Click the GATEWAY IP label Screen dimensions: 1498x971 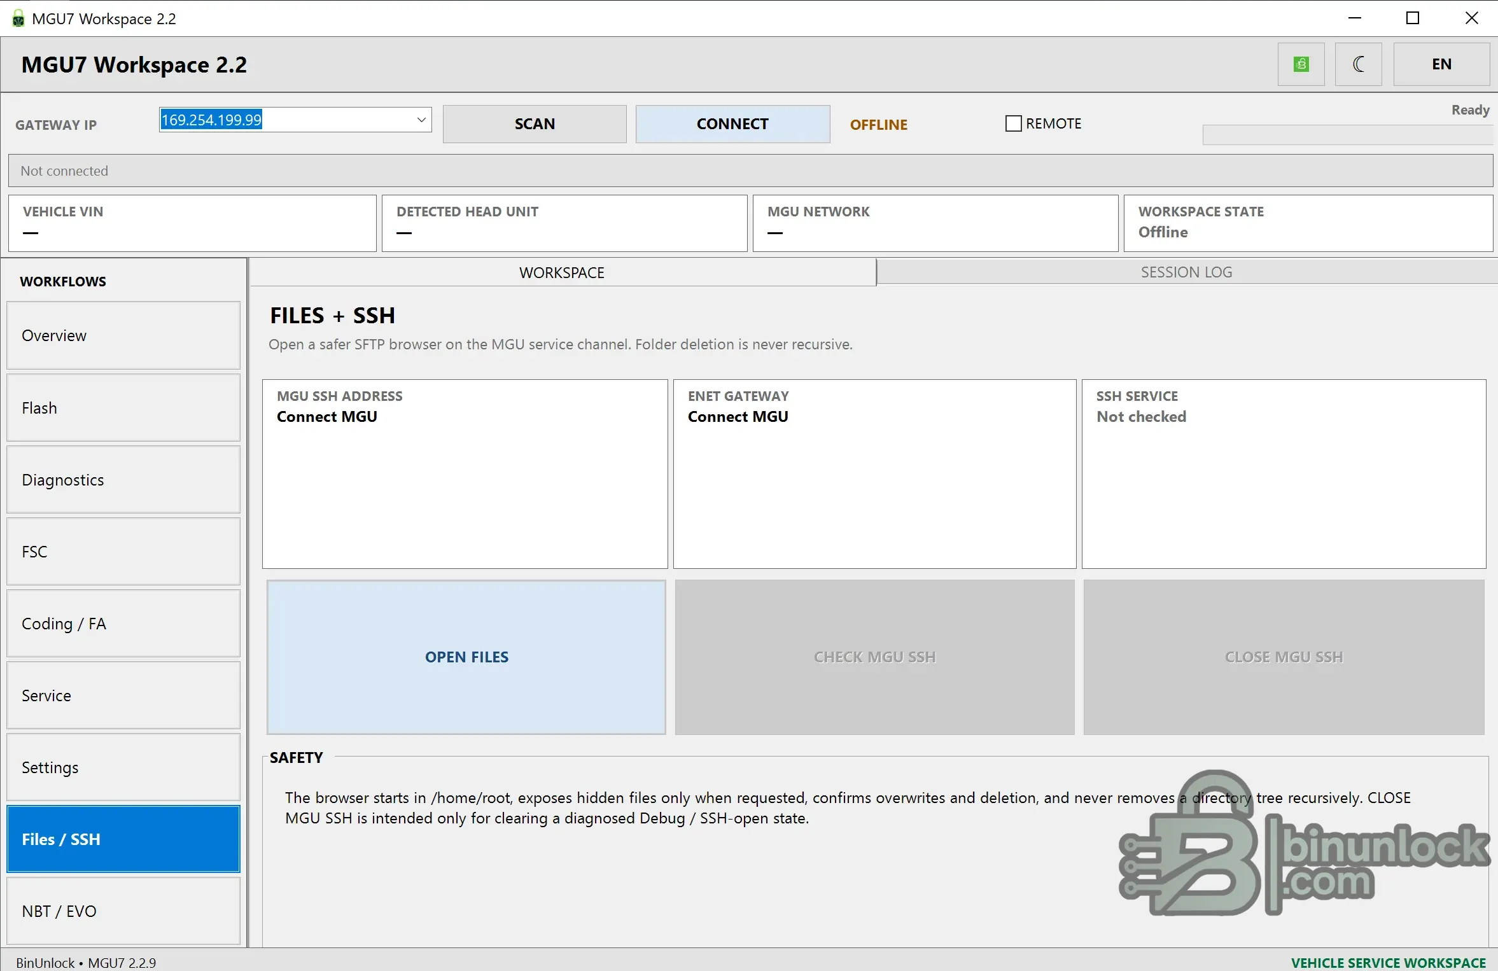pyautogui.click(x=56, y=125)
